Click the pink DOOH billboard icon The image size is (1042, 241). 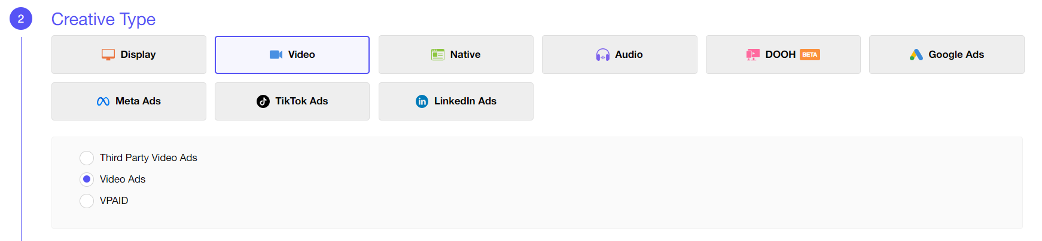click(752, 54)
